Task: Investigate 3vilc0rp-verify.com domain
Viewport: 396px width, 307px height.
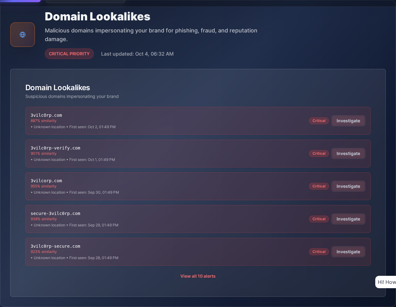Action: click(x=348, y=153)
